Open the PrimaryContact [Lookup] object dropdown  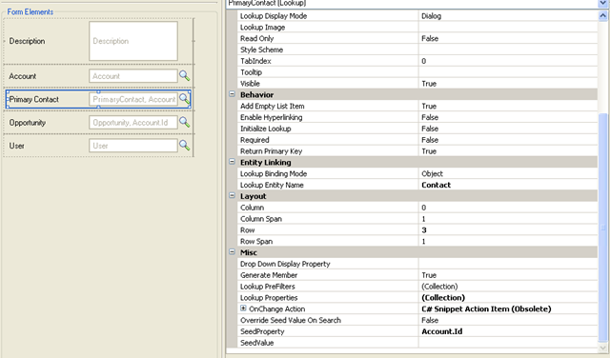click(x=602, y=4)
